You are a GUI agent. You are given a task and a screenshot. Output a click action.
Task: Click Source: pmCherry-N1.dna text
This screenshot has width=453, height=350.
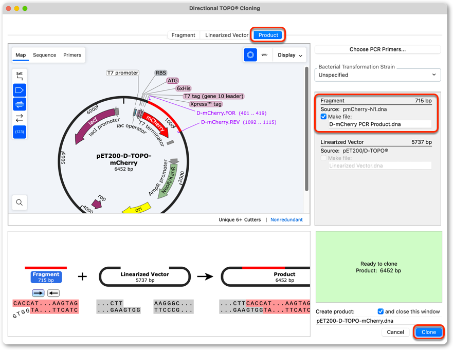pos(354,109)
